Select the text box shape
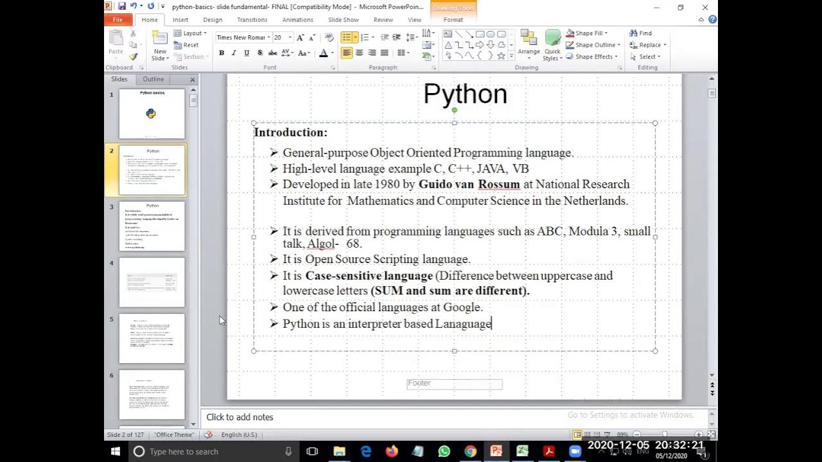822x462 pixels. (x=448, y=34)
